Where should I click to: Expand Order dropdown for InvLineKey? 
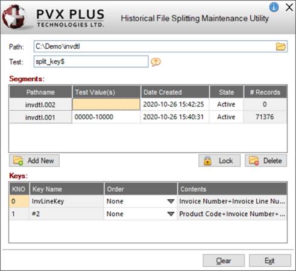pyautogui.click(x=171, y=201)
